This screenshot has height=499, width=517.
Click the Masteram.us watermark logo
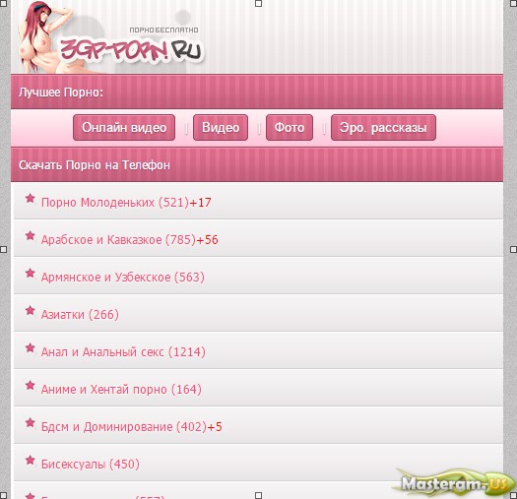454,483
